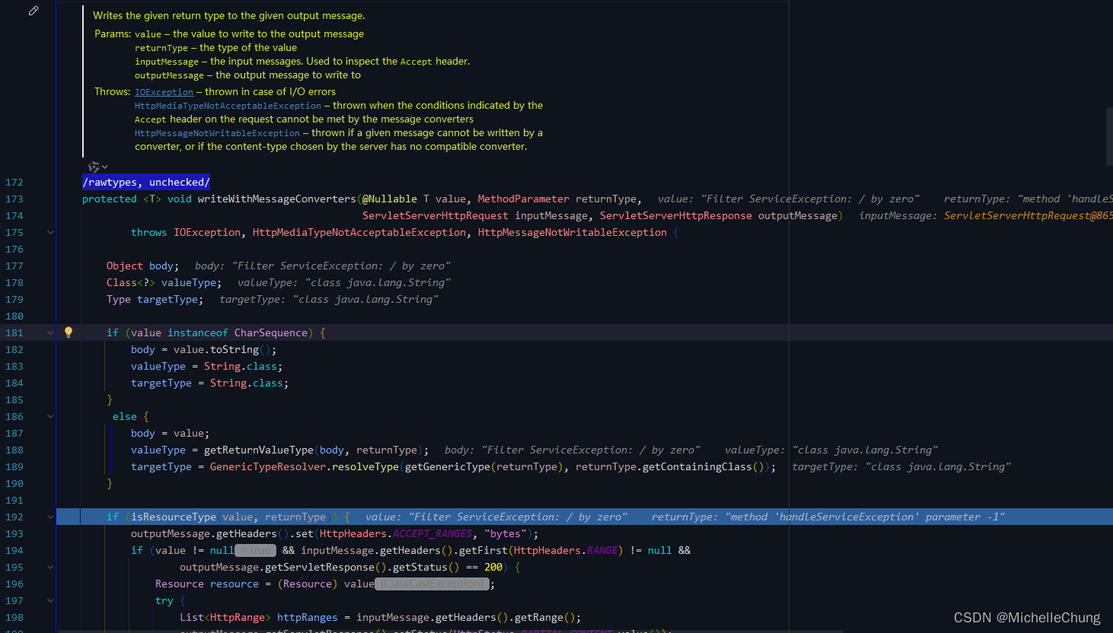
Task: Click ServletServerHttpRequest type on line 174
Action: (x=435, y=215)
